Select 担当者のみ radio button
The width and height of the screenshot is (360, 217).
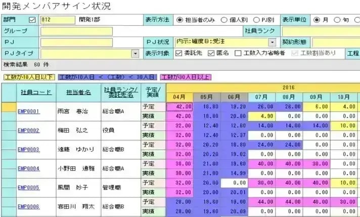180,20
